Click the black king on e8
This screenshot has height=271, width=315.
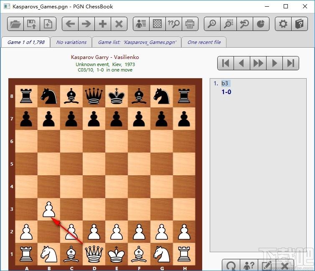tap(116, 96)
